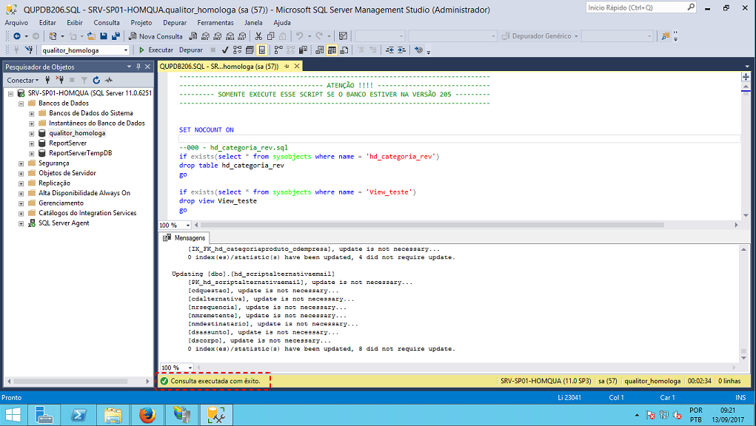Collapse the Bancos de Dados node

pos(21,104)
